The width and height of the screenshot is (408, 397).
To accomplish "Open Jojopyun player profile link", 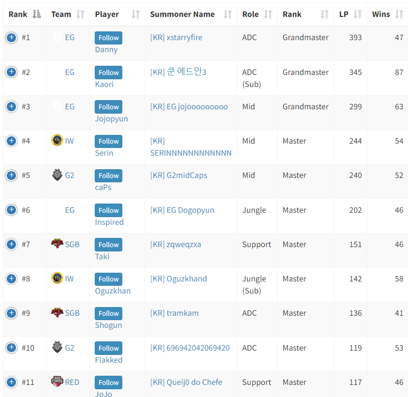I will click(111, 118).
